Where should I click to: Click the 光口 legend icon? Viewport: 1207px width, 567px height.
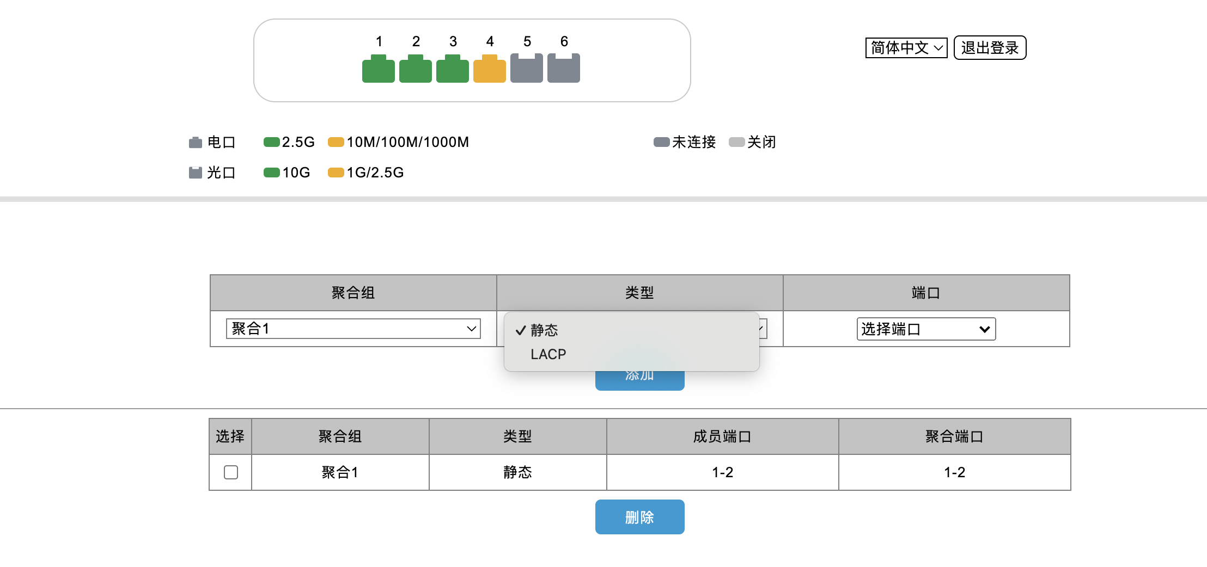(x=196, y=172)
